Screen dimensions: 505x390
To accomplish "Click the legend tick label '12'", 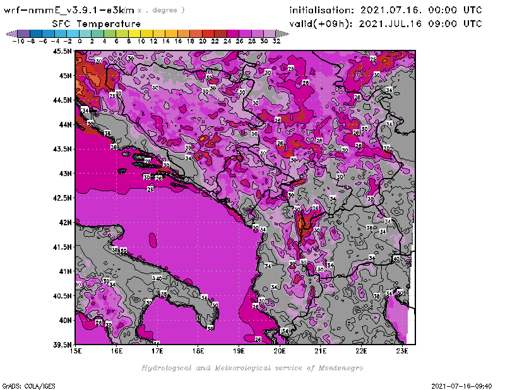I will pyautogui.click(x=153, y=42).
